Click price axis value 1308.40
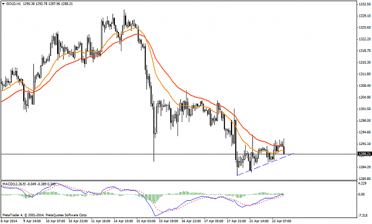Image resolution: width=372 pixels, height=224 pixels. pyautogui.click(x=365, y=86)
